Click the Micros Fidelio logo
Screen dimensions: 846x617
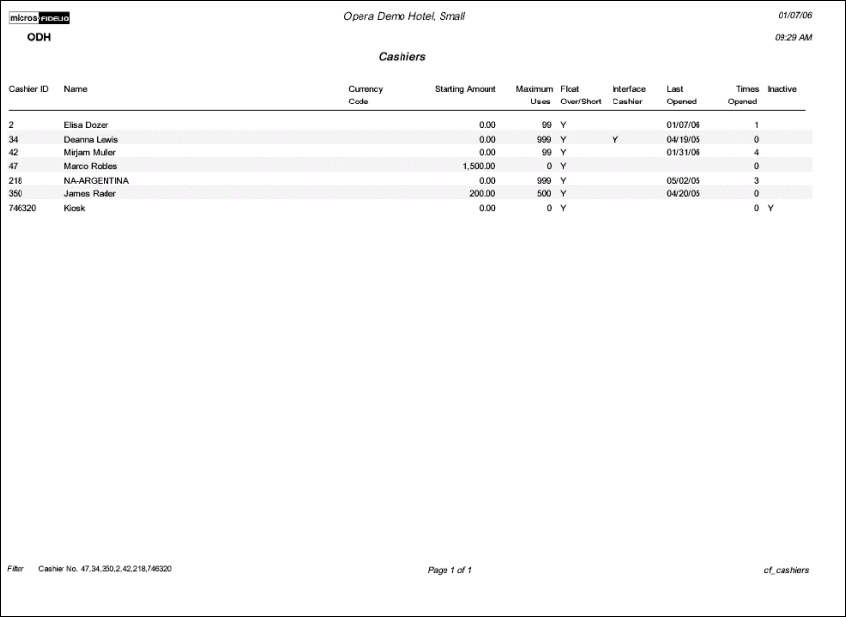pos(40,18)
